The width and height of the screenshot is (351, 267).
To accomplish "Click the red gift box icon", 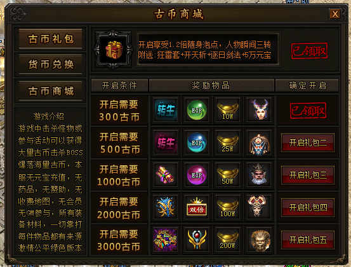I will click(114, 50).
